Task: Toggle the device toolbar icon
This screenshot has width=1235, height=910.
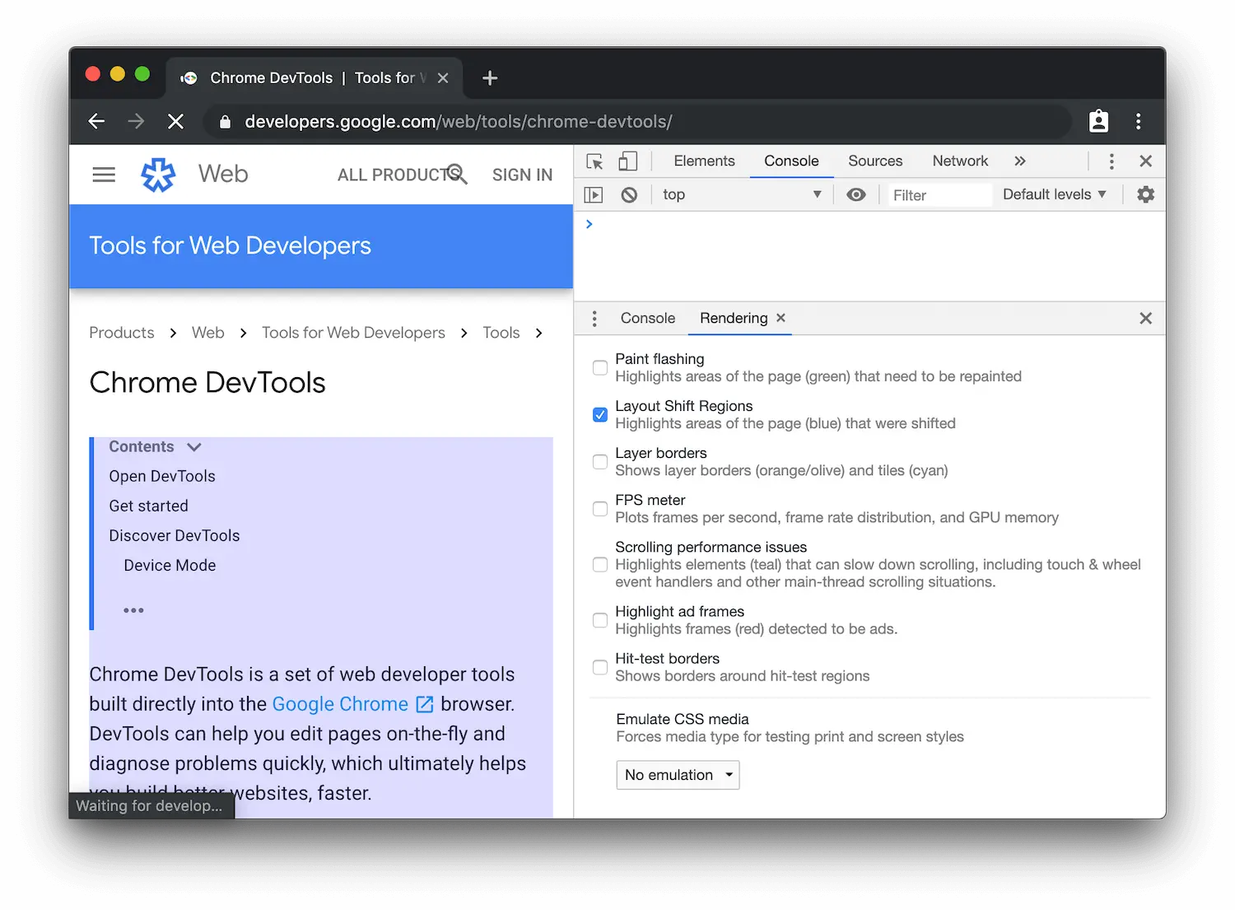Action: pyautogui.click(x=628, y=161)
